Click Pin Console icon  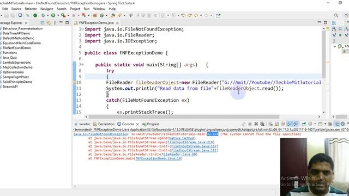click(x=304, y=124)
